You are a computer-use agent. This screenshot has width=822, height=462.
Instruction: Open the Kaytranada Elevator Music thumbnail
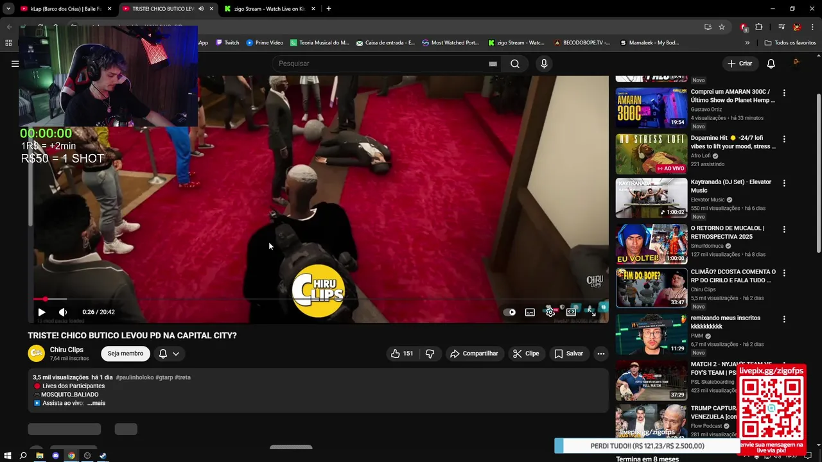651,198
